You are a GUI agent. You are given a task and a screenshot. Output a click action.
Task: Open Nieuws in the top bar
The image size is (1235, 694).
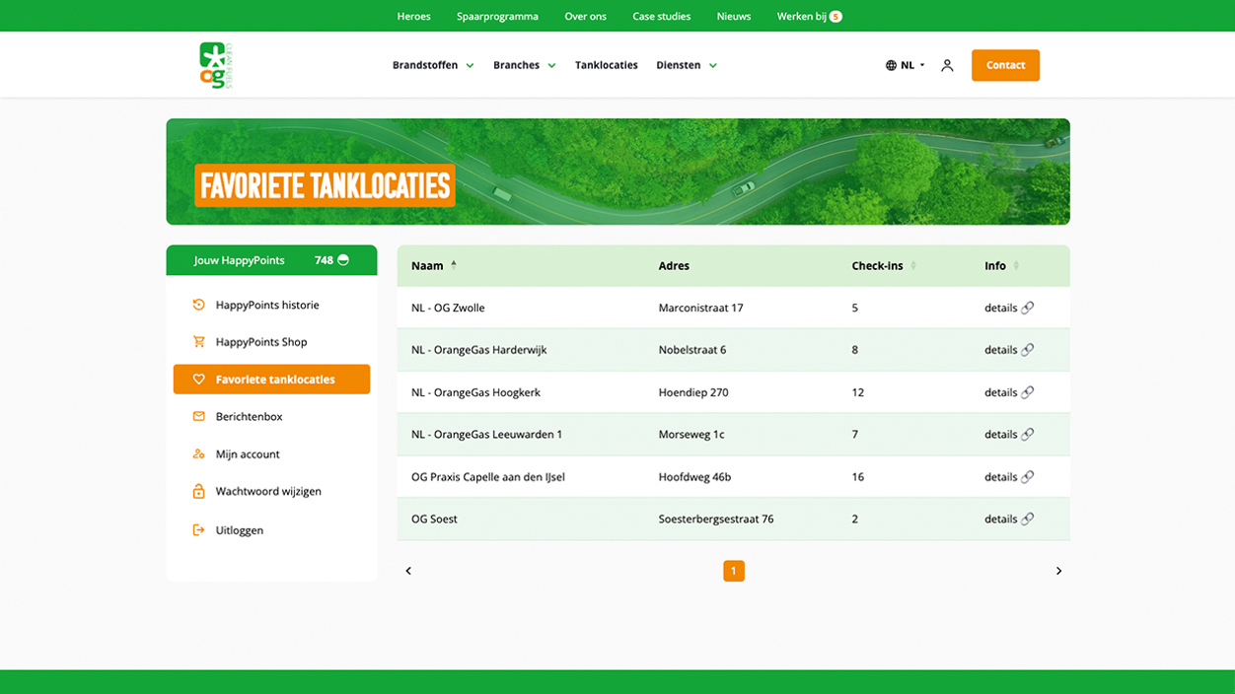(x=734, y=17)
